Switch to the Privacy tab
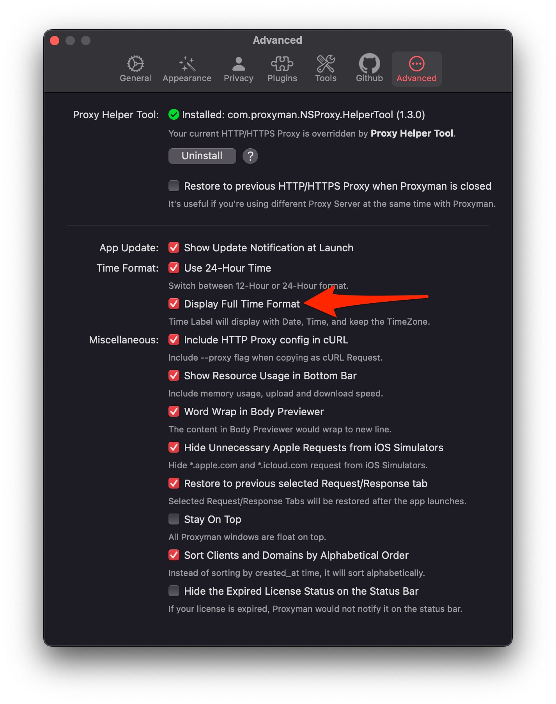Screen dimensions: 556x704 [238, 69]
